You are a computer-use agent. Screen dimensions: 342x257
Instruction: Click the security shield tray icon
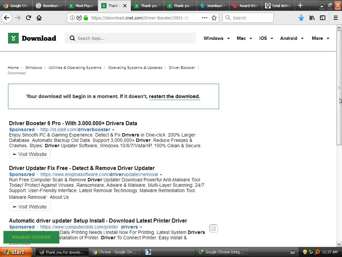[305, 252]
